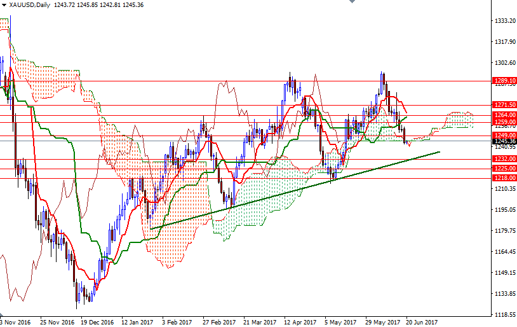Select the 1249.00 red price level tag

pyautogui.click(x=504, y=135)
